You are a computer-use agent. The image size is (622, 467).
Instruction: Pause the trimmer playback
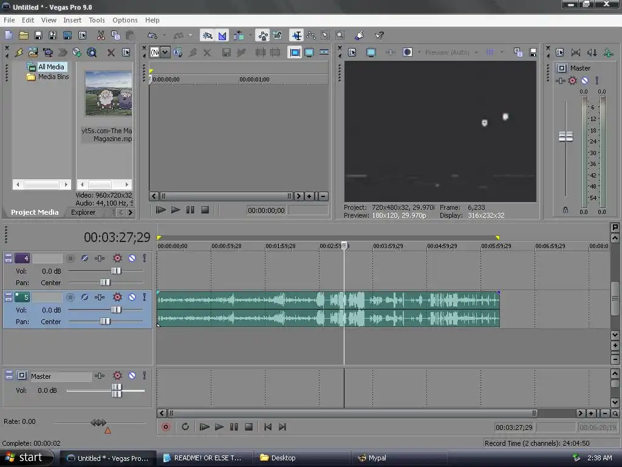point(190,210)
